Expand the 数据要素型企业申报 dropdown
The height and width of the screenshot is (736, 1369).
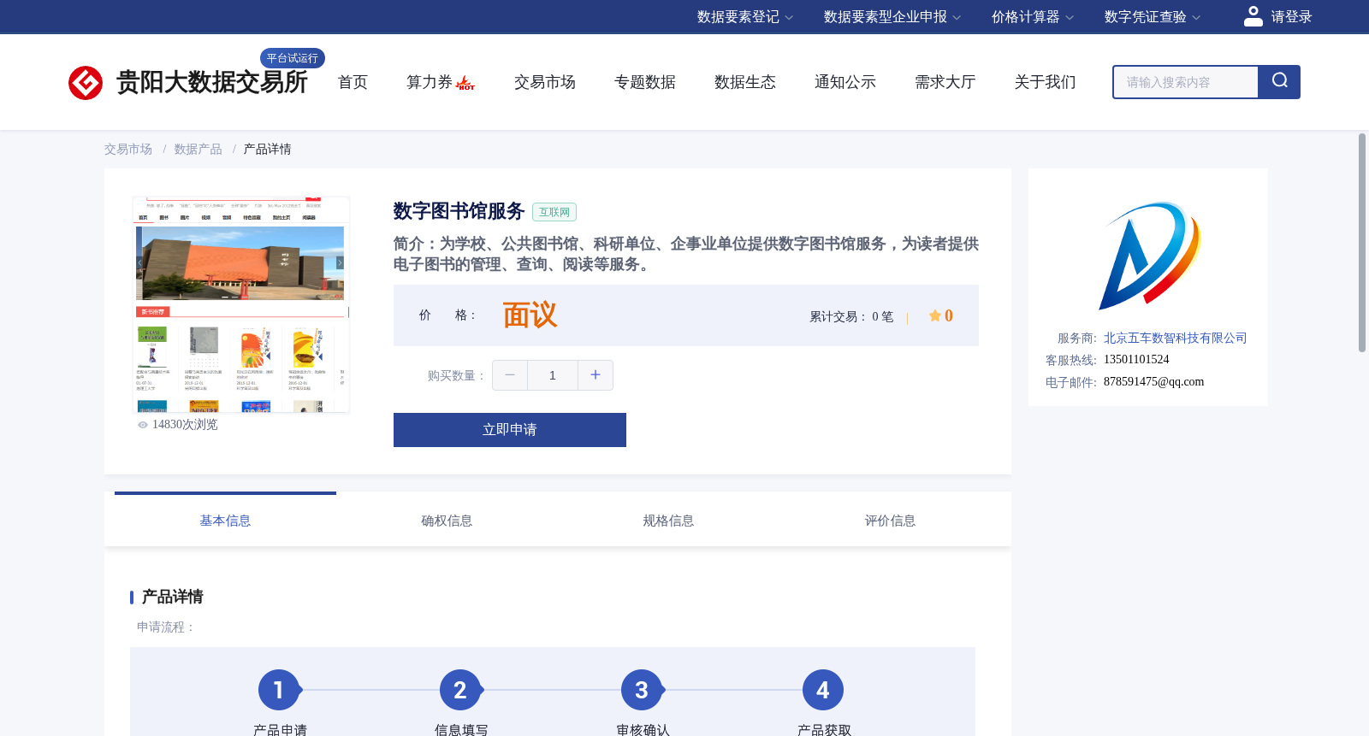[892, 17]
